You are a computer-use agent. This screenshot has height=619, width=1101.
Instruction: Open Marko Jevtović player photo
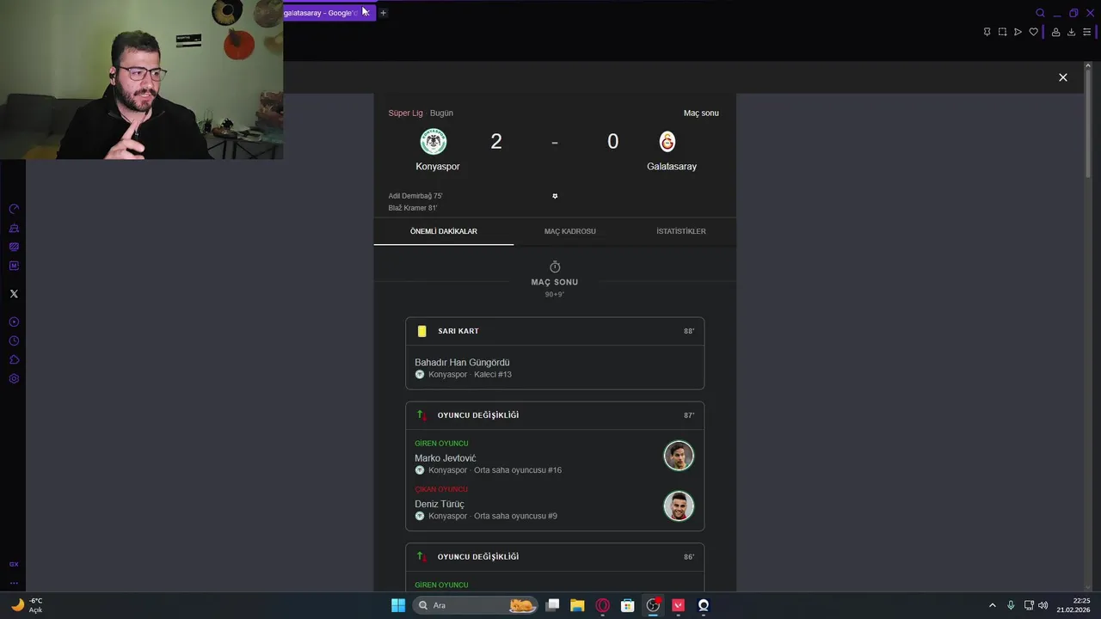click(x=679, y=456)
